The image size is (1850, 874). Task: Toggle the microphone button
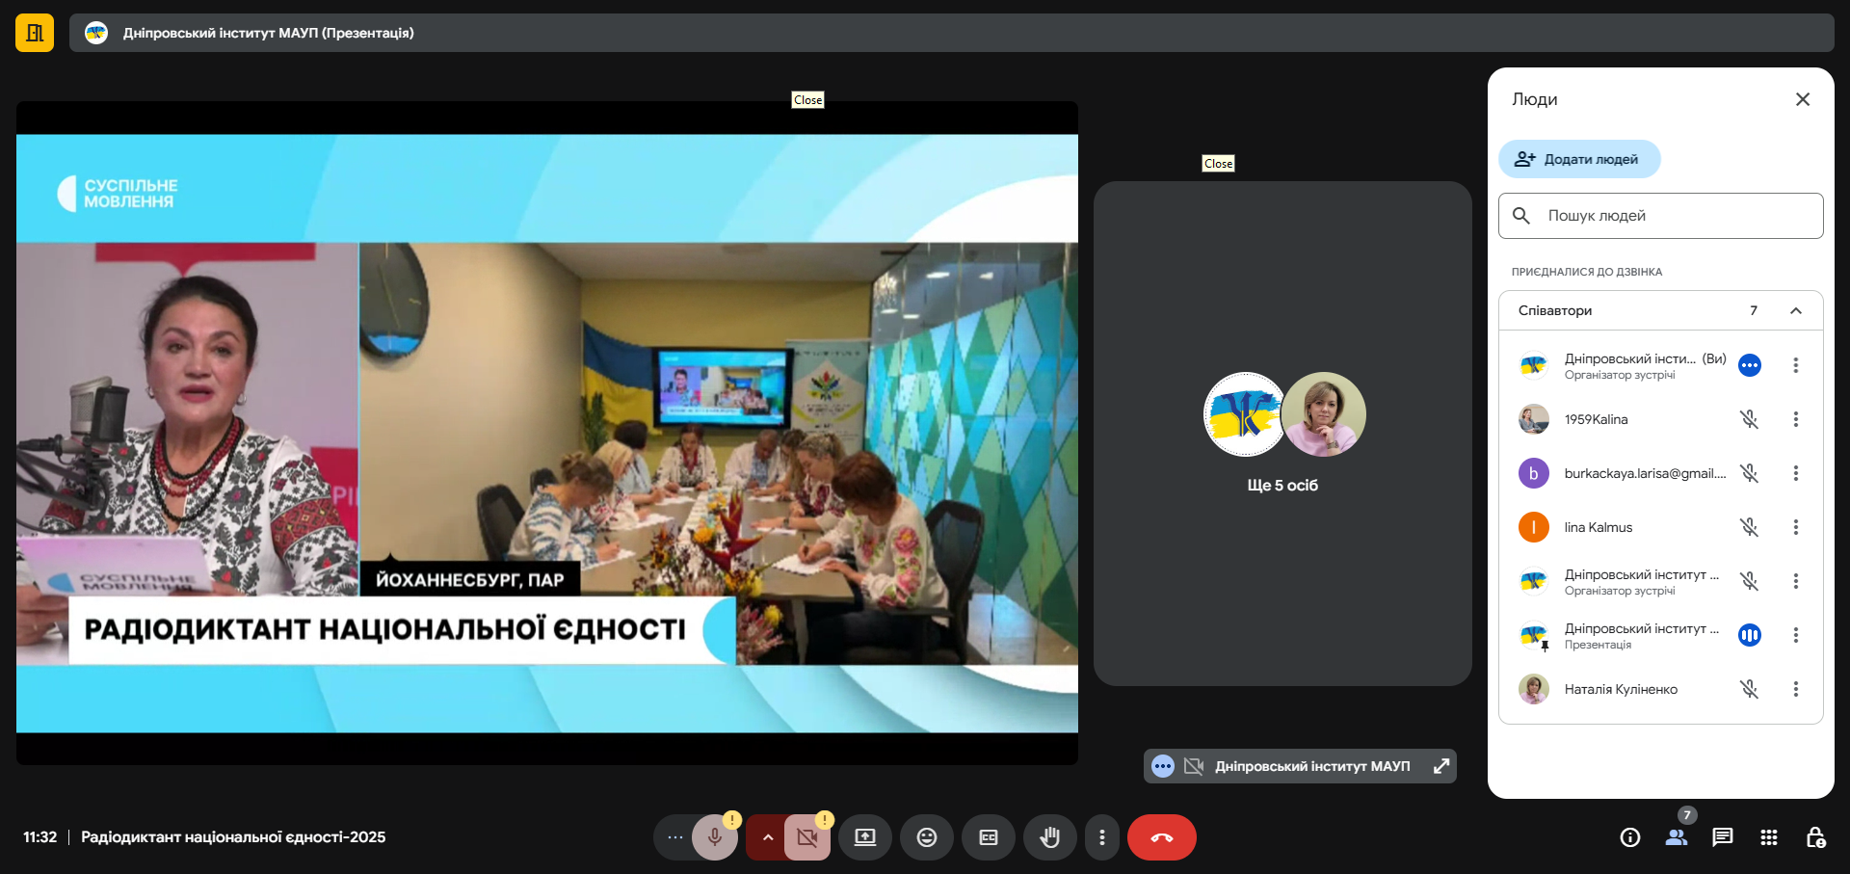point(714,837)
